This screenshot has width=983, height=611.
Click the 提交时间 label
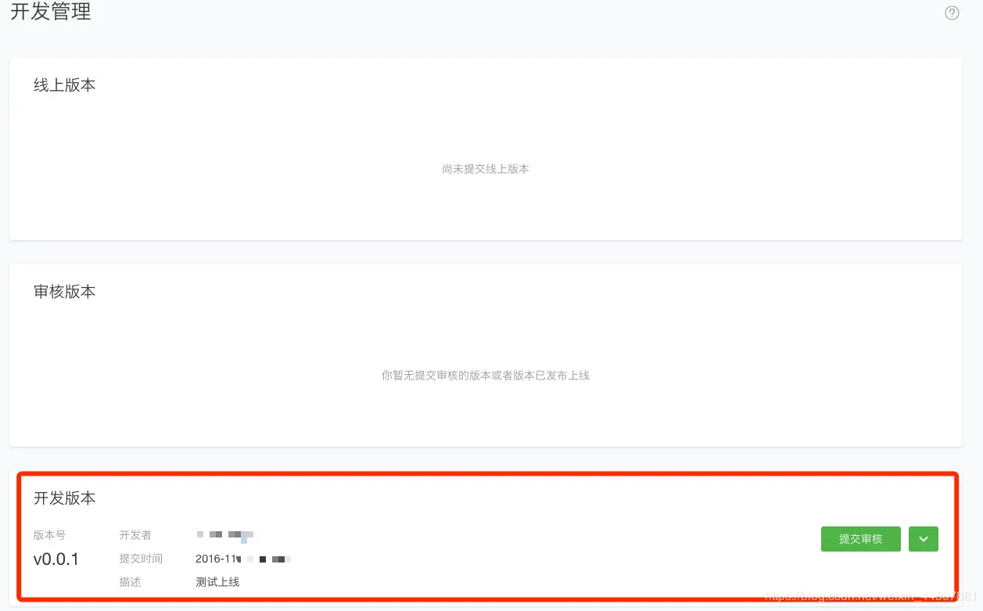click(x=141, y=559)
